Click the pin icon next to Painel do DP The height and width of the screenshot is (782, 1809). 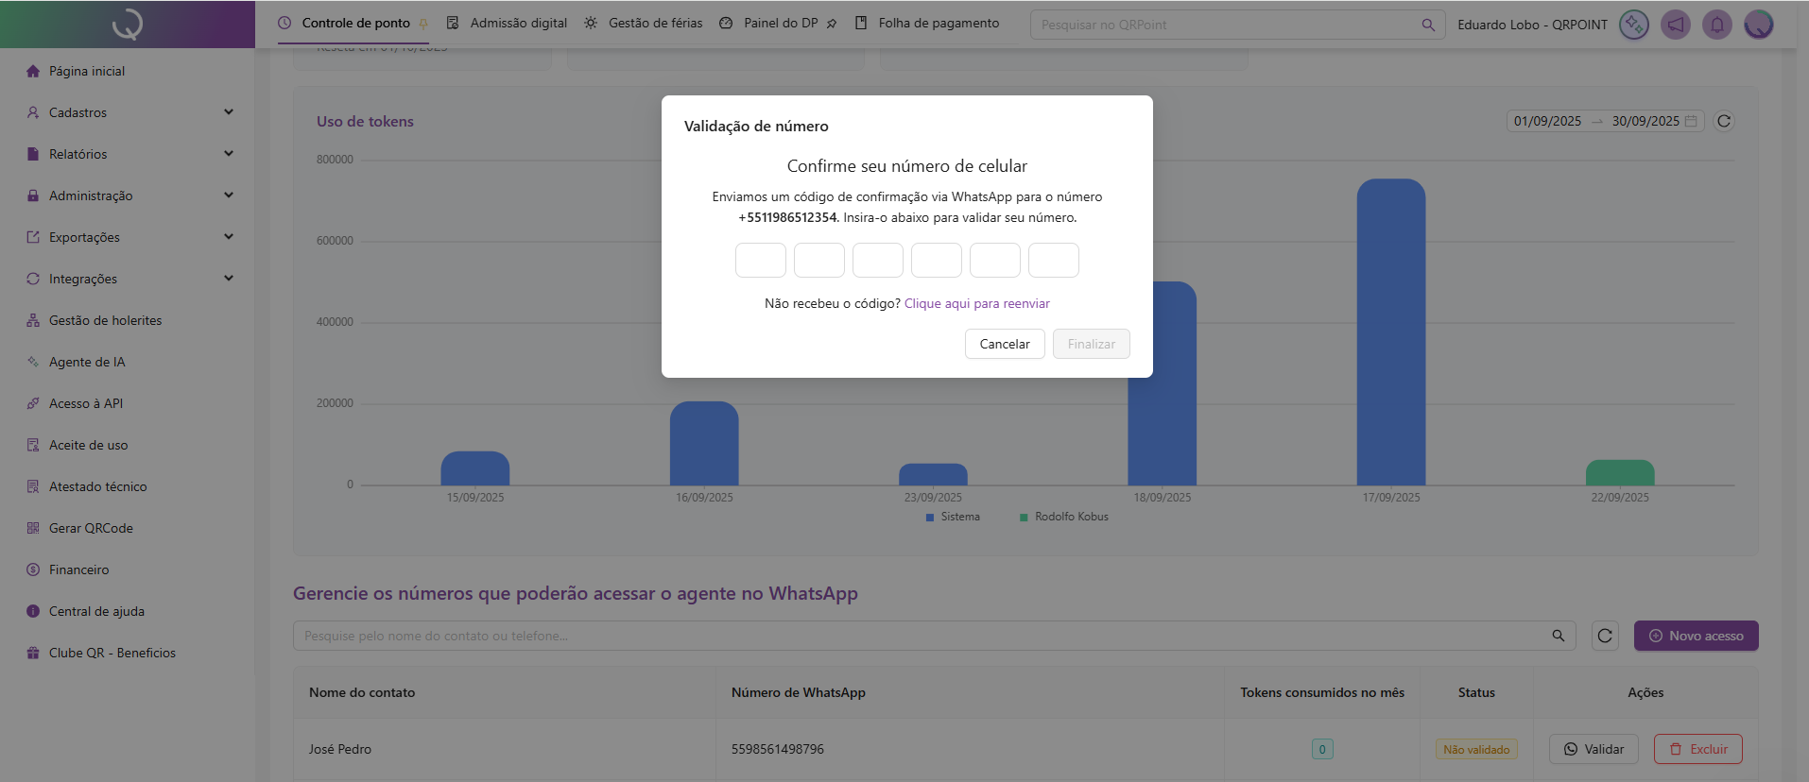click(x=832, y=24)
